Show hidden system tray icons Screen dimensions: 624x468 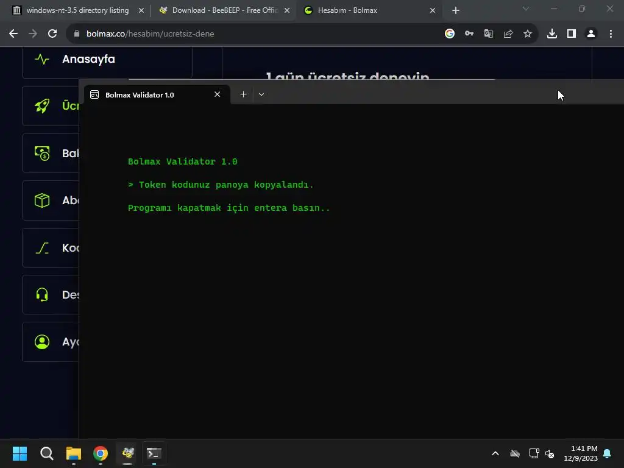tap(495, 453)
